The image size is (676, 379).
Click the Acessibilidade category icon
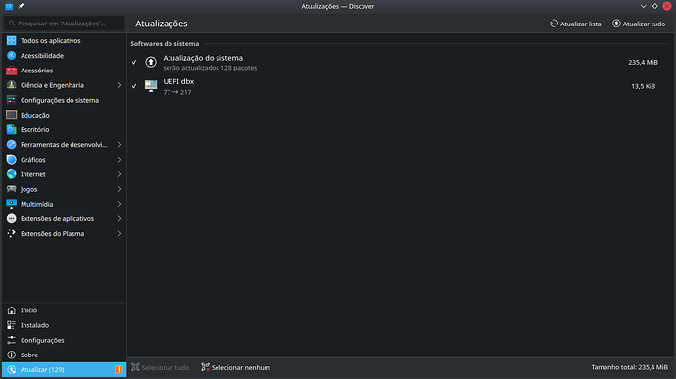[x=11, y=56]
